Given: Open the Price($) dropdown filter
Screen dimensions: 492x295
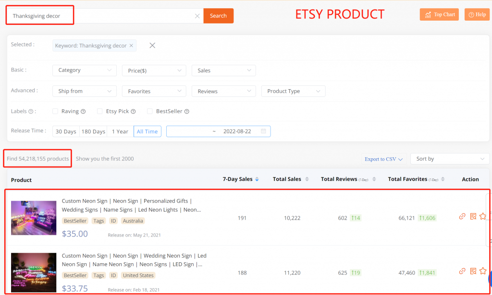Looking at the screenshot, I should (154, 71).
